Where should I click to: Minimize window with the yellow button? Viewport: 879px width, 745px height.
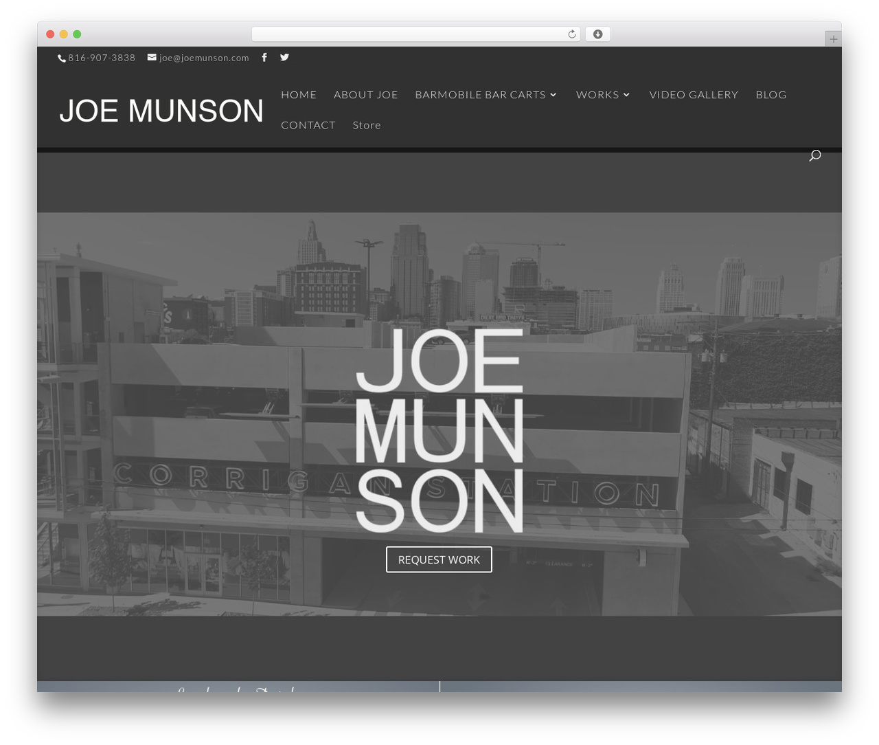pyautogui.click(x=64, y=34)
